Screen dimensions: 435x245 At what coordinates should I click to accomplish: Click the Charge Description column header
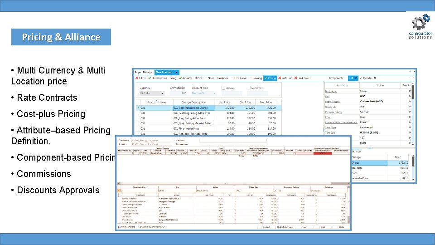[193, 102]
